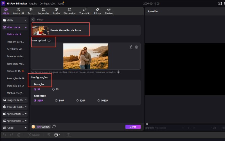The height and width of the screenshot is (141, 225).
Task: Click the uploaded couple photo thumbnail
Action: 86,56
